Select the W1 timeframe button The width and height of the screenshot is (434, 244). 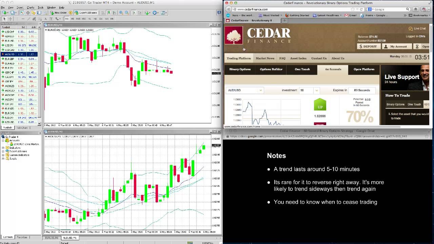click(x=106, y=19)
